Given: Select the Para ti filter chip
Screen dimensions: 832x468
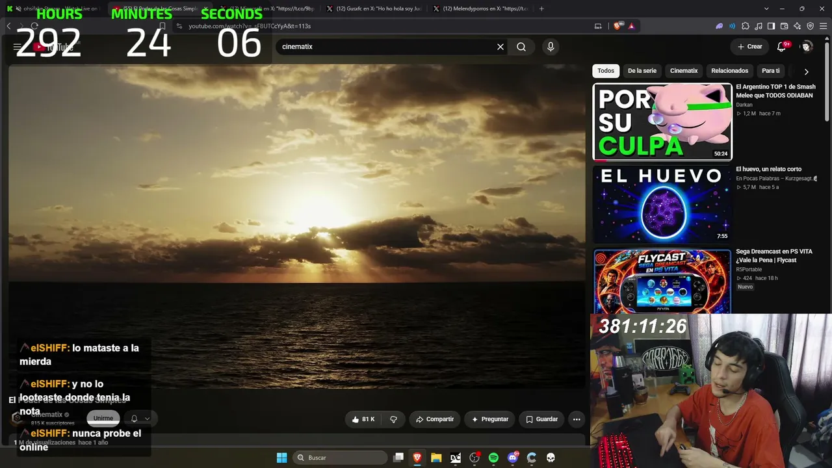Looking at the screenshot, I should click(x=771, y=71).
